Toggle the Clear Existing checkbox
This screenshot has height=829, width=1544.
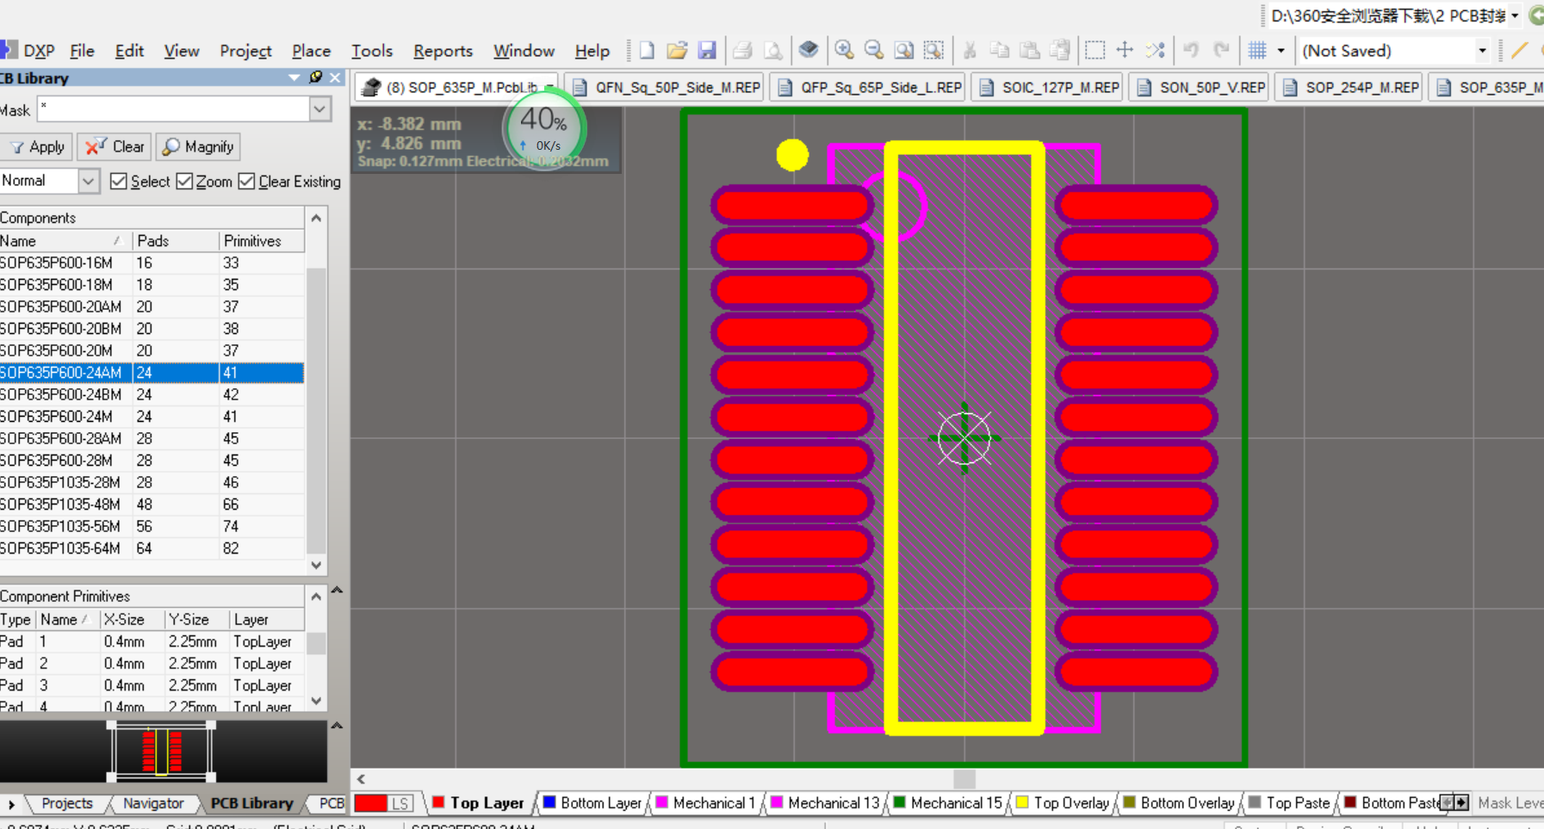(x=246, y=181)
